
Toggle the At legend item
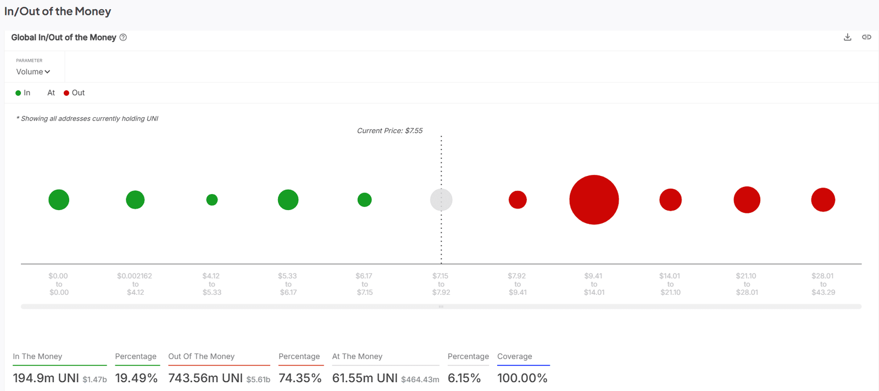[x=51, y=93]
